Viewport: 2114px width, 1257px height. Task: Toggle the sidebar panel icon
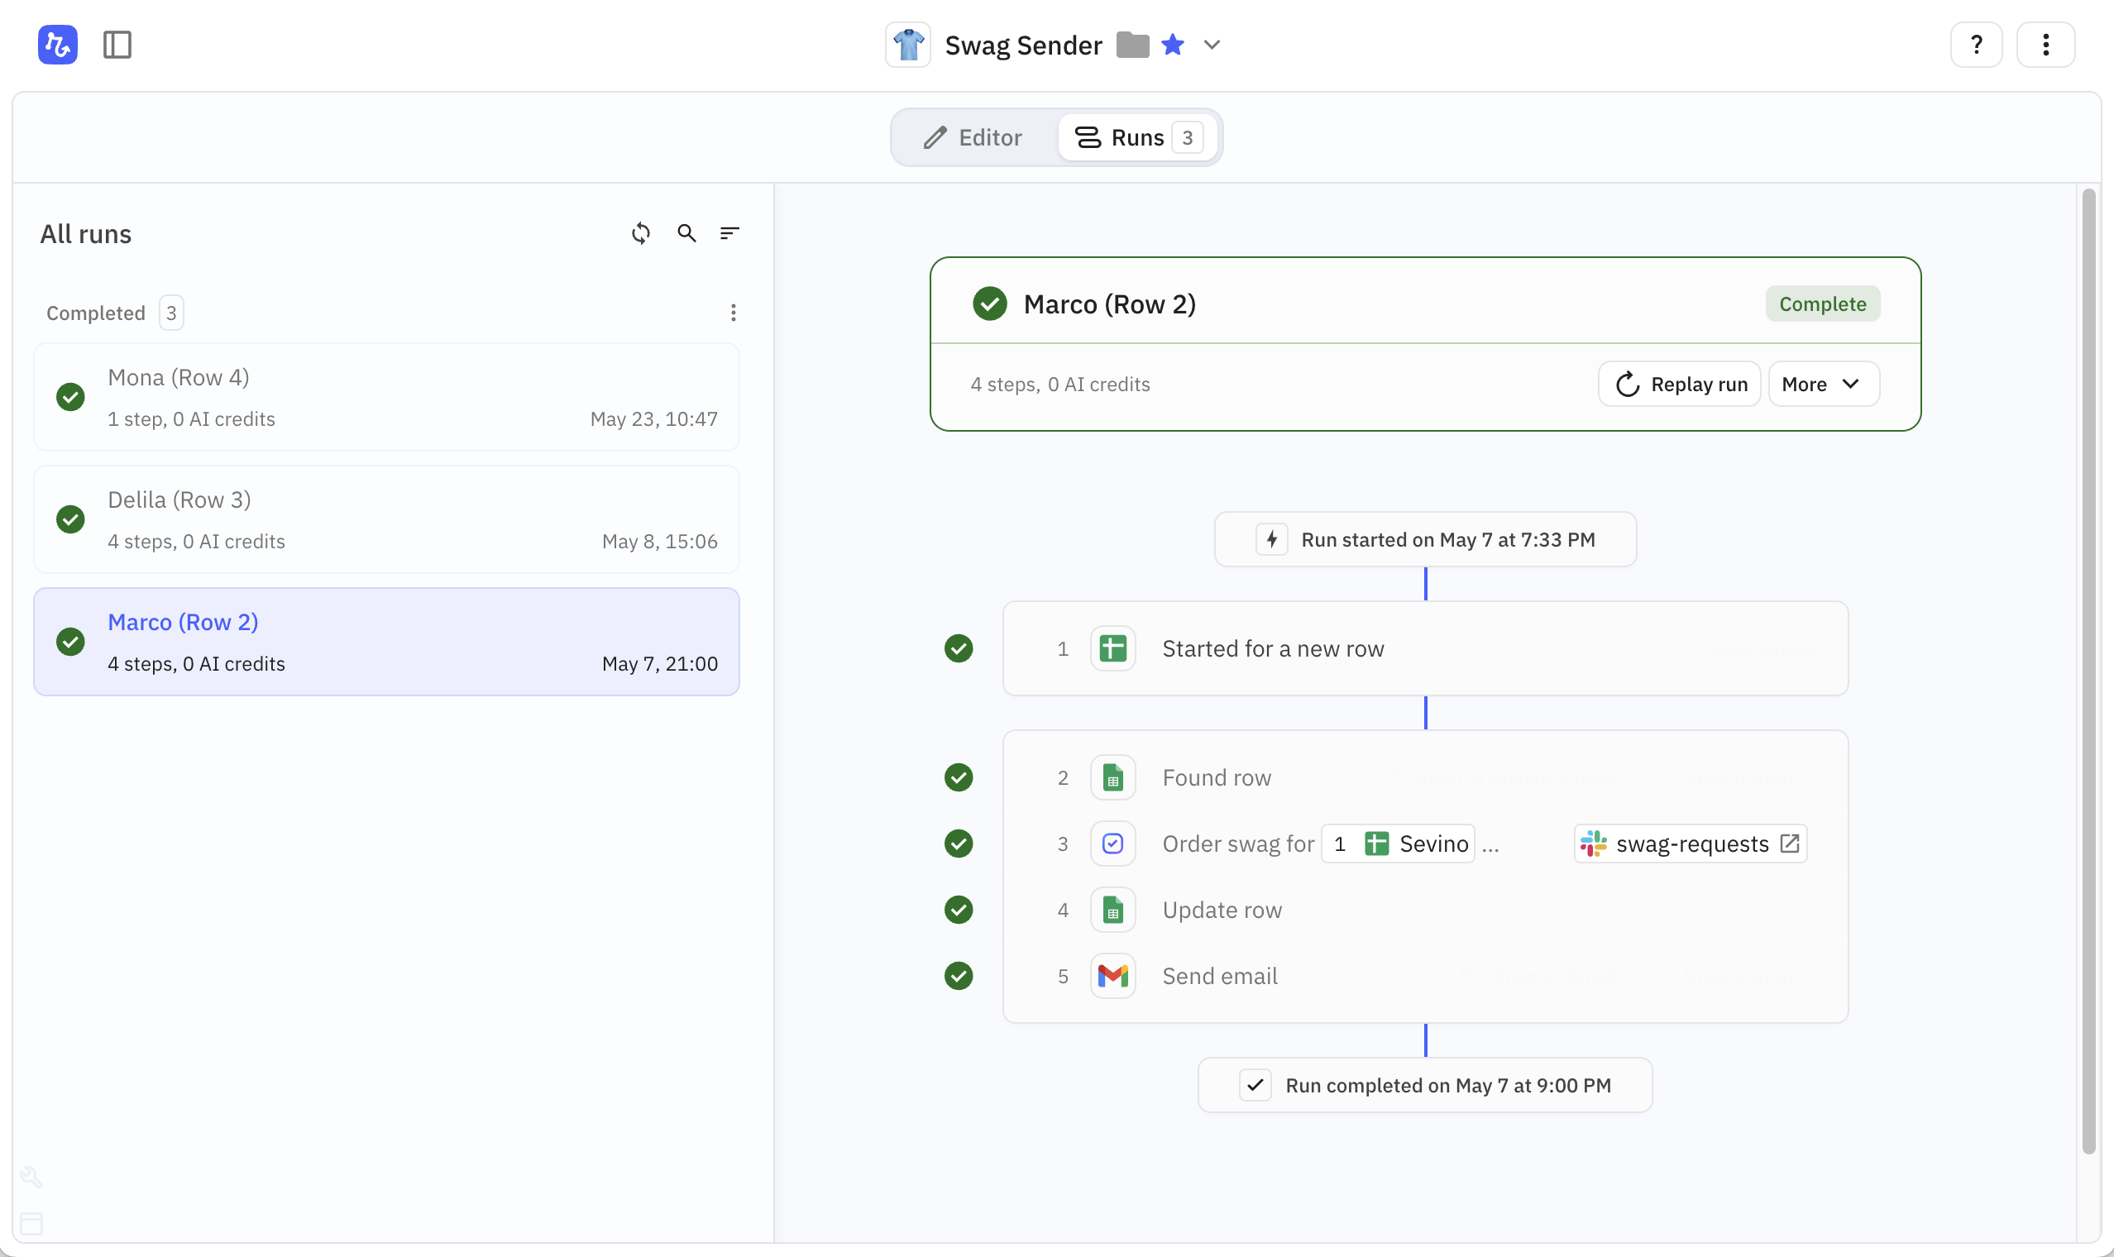[x=117, y=44]
